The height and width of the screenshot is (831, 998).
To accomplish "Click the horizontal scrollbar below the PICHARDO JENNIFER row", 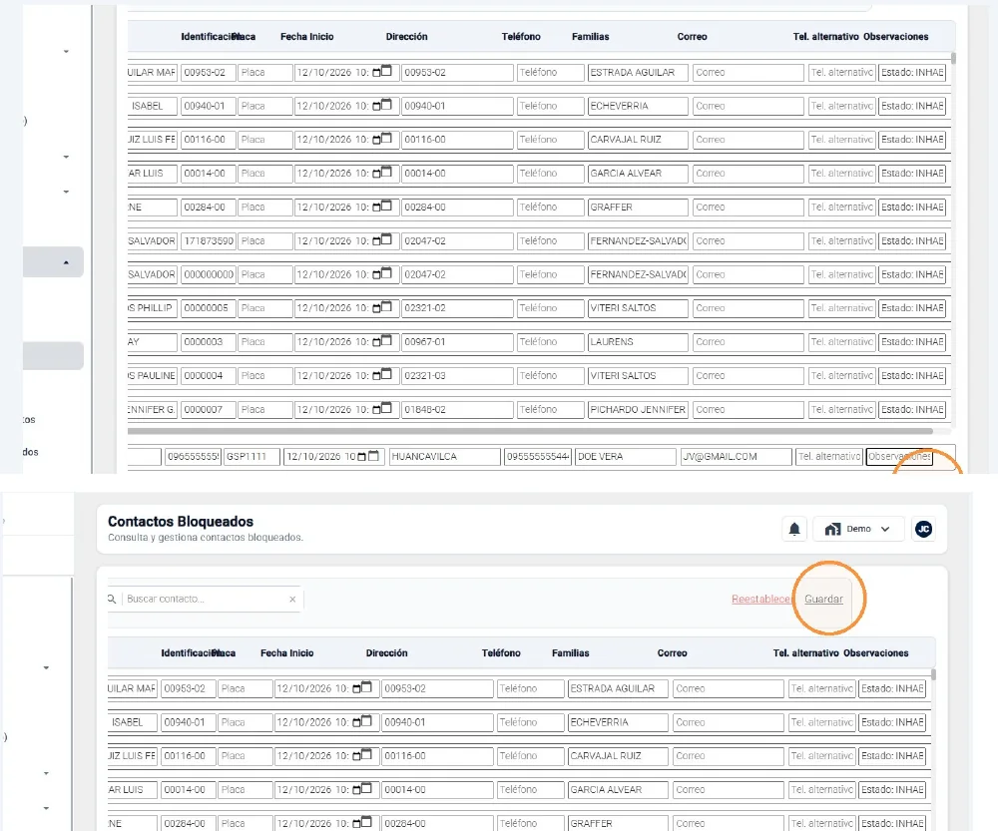I will pos(530,431).
